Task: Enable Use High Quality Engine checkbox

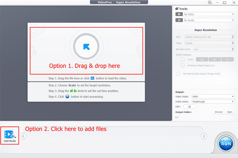Action: 178,74
